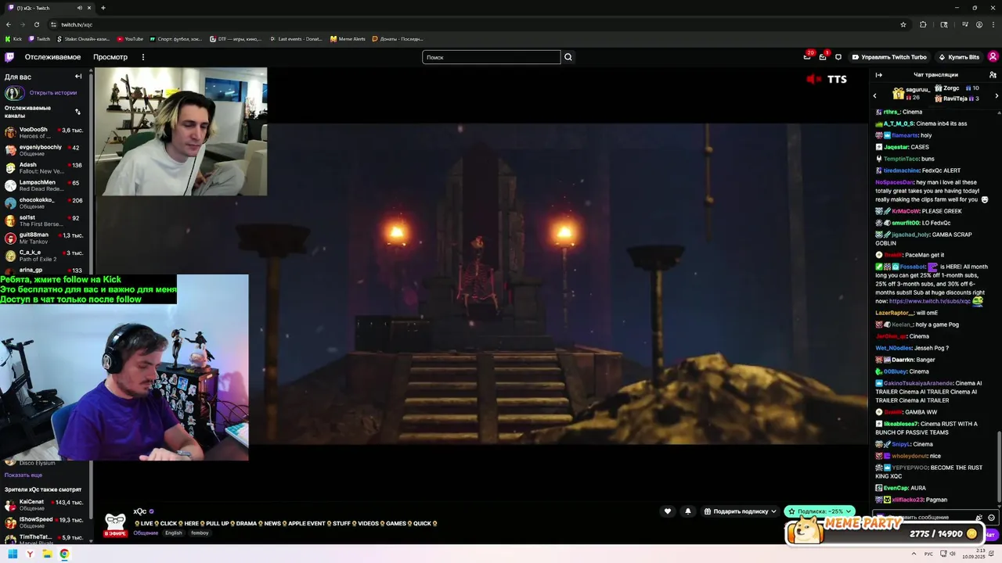Open the Chrome three-dot menu
The width and height of the screenshot is (1002, 563).
(993, 24)
